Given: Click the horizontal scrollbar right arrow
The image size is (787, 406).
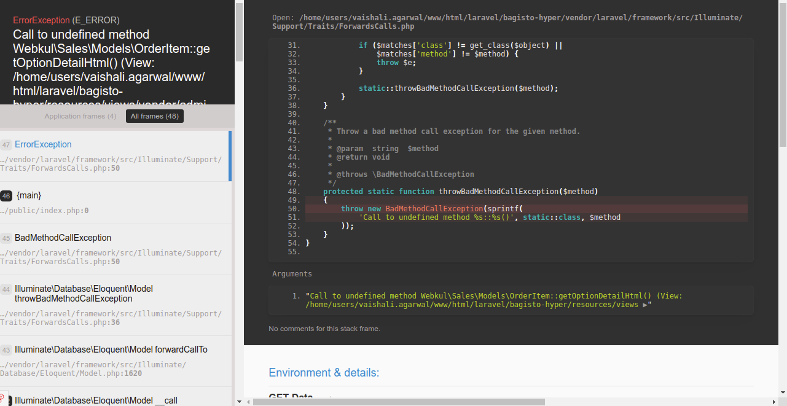Looking at the screenshot, I should click(774, 402).
